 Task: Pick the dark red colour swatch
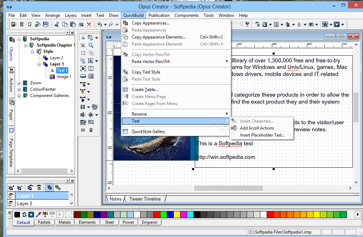click(x=77, y=215)
